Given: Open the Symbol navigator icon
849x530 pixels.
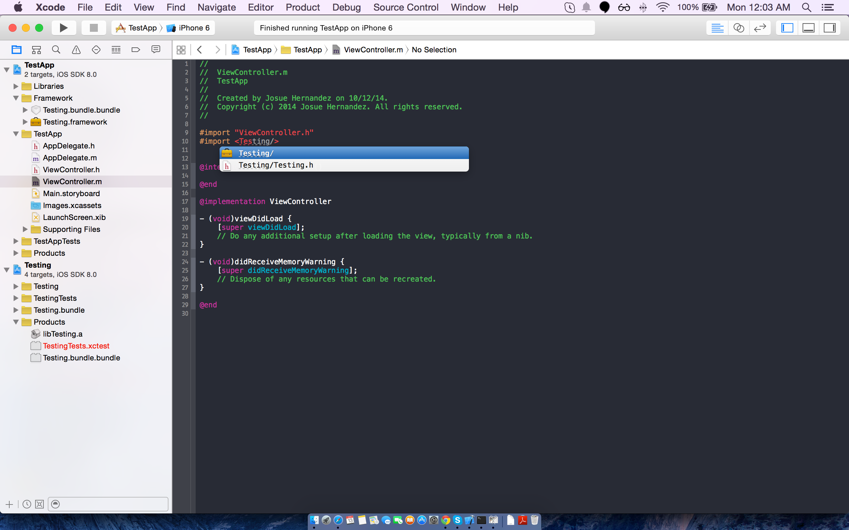Looking at the screenshot, I should click(36, 50).
